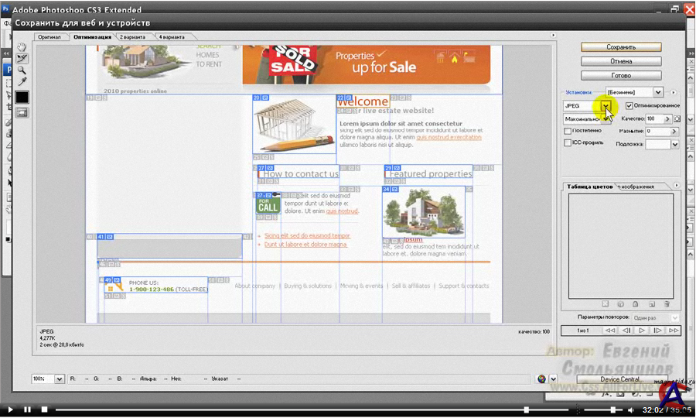Screen dimensions: 696x418
Task: Switch to the 4 варианта tab
Action: pyautogui.click(x=171, y=37)
